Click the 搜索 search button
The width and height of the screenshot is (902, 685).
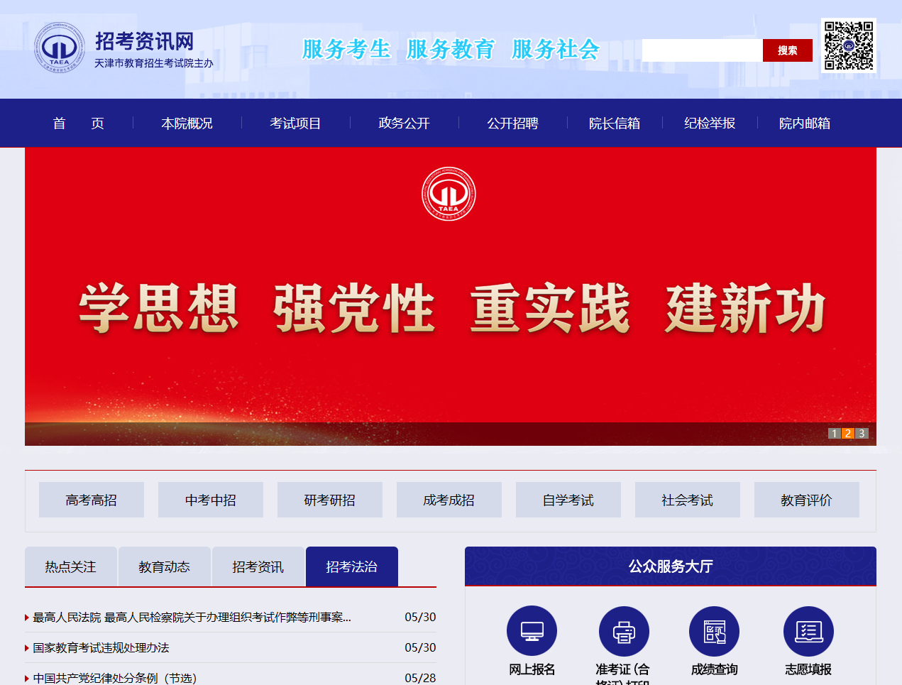(786, 50)
